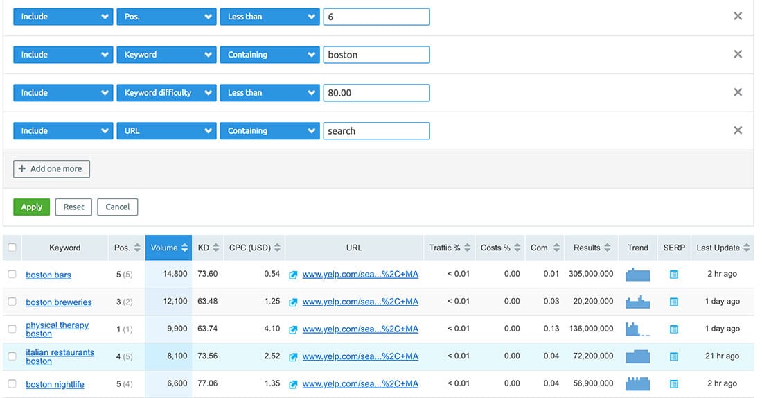Focus the URL value field containing search
762x398 pixels.
(x=377, y=130)
